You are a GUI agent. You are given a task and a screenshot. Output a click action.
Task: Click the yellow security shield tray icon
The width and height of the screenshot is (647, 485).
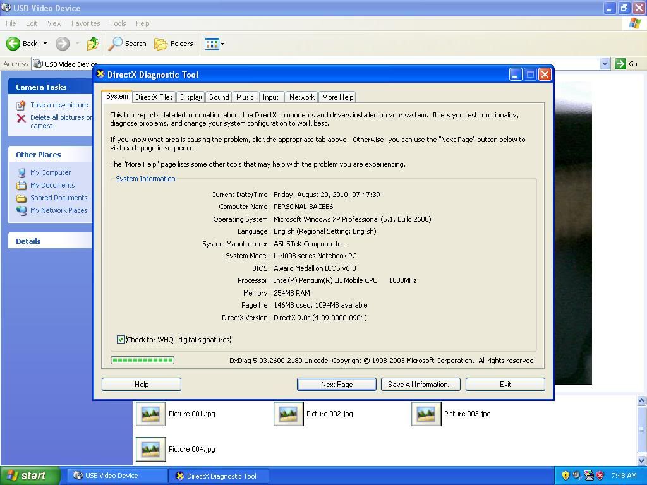(x=565, y=476)
